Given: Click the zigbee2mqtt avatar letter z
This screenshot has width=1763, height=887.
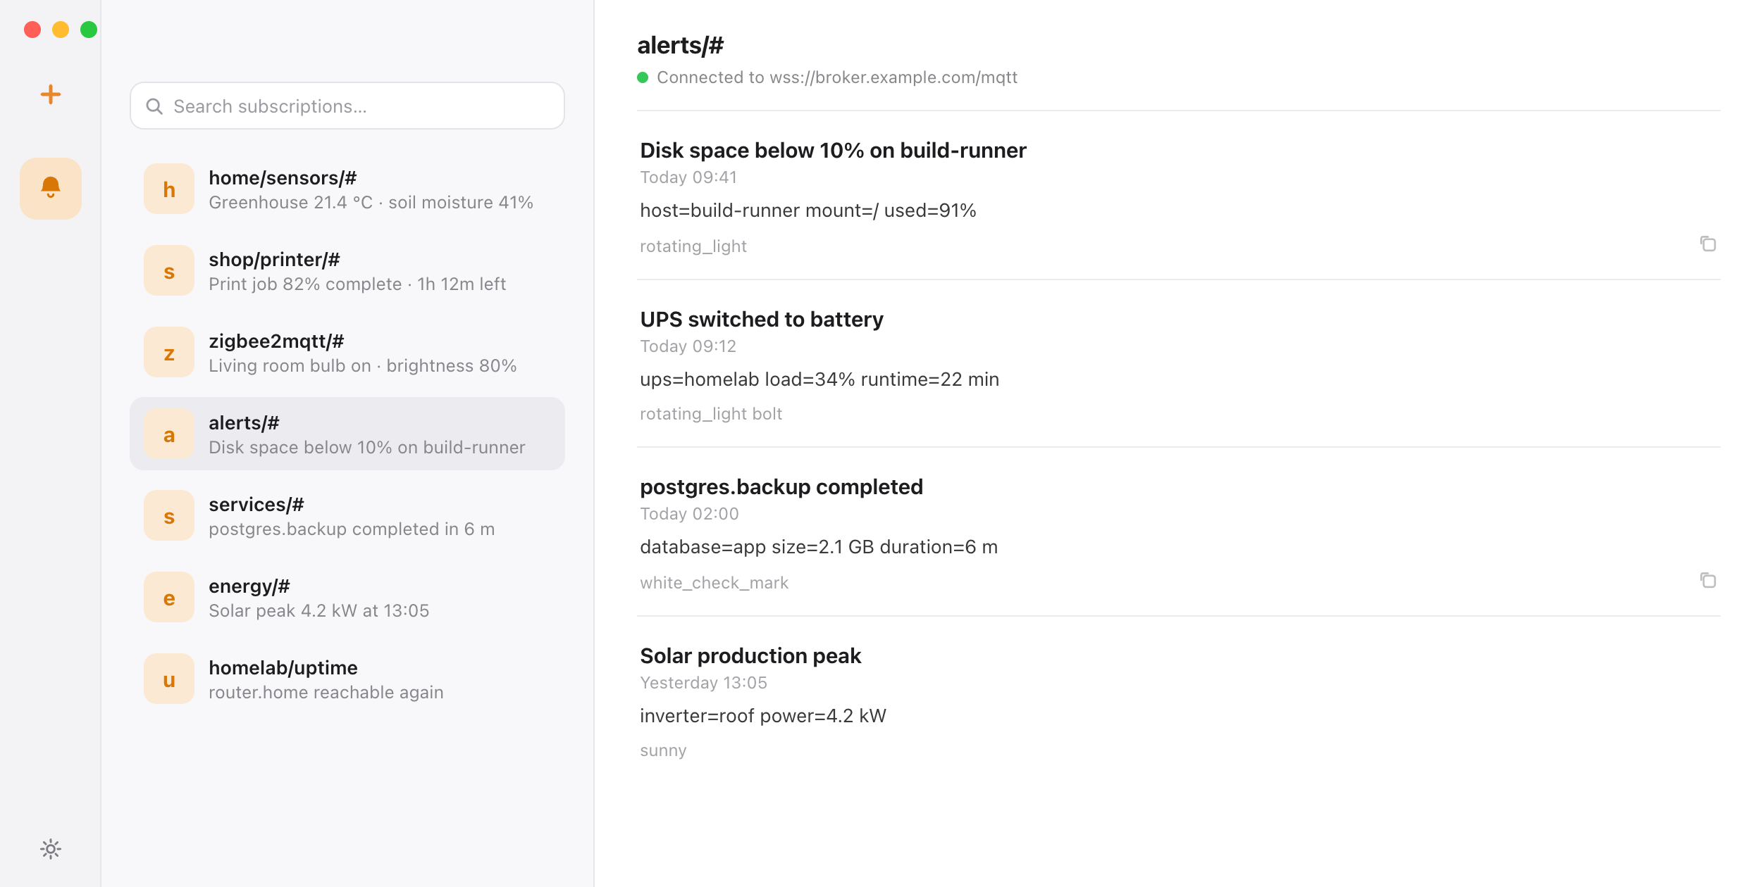Looking at the screenshot, I should [x=169, y=353].
